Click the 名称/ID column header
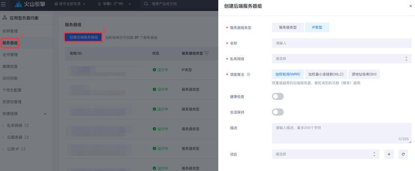 coord(76,53)
